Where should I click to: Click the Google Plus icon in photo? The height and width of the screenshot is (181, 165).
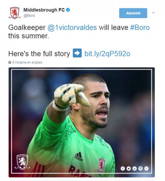tap(146, 169)
